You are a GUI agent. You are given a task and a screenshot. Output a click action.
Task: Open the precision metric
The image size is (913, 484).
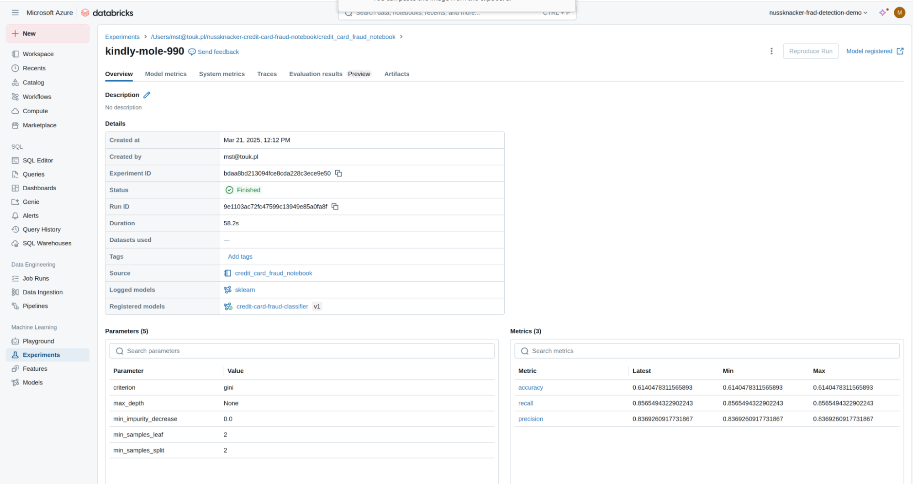(x=531, y=419)
